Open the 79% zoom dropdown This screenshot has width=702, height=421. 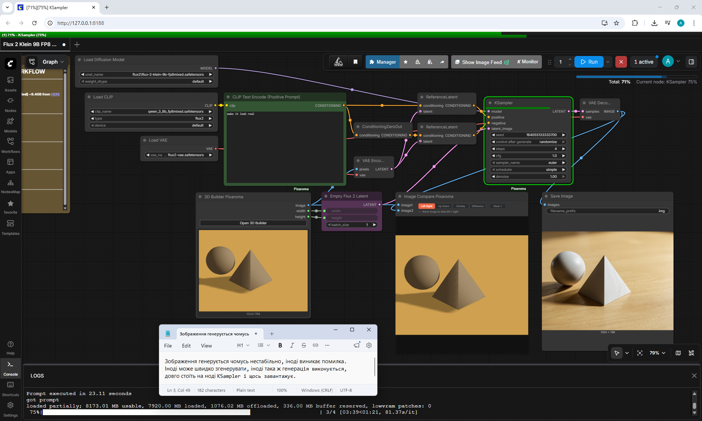coord(657,353)
